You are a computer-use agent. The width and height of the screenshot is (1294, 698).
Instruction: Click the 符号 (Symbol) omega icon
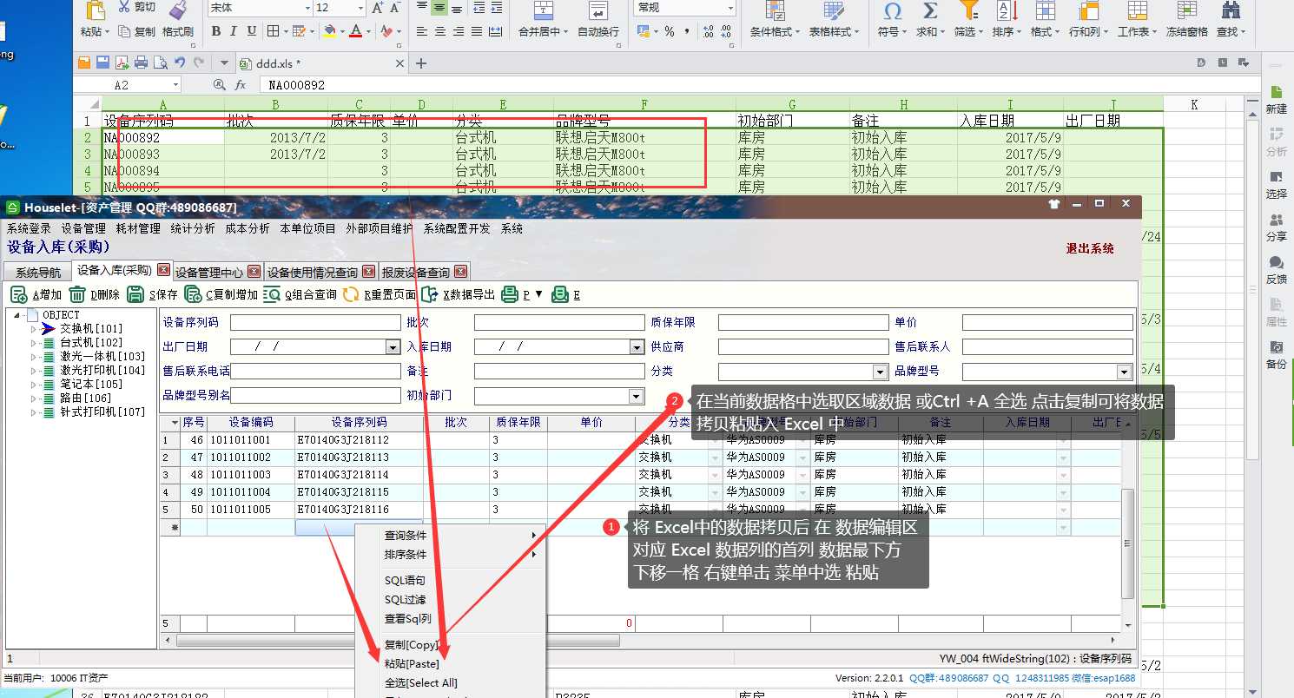pyautogui.click(x=892, y=10)
